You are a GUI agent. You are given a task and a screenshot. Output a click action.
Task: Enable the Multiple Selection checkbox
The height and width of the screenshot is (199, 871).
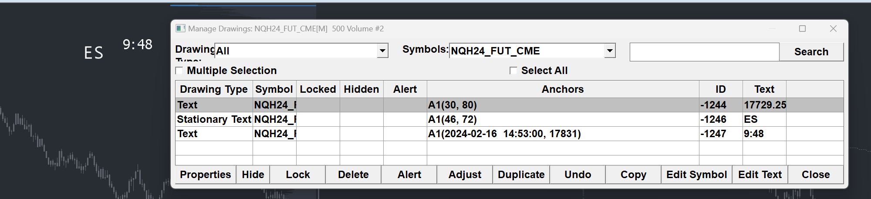(x=179, y=71)
